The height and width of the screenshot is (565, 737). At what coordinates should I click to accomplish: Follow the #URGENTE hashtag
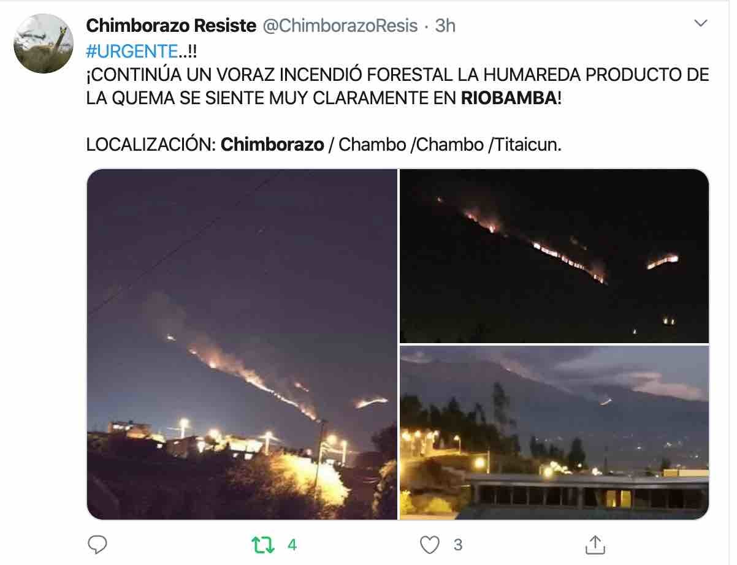pos(129,51)
